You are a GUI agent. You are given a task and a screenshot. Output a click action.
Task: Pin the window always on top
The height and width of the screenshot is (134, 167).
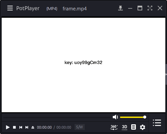120,8
